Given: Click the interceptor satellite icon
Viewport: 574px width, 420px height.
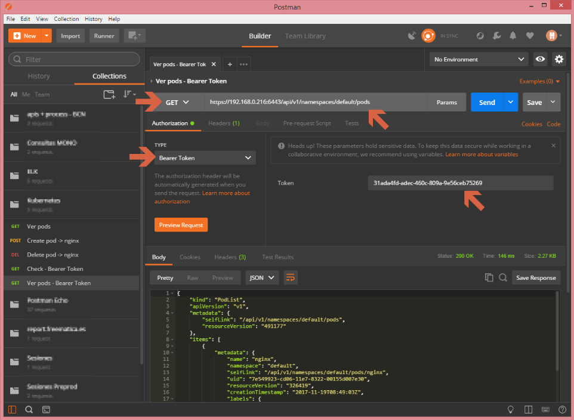Looking at the screenshot, I should [x=412, y=36].
